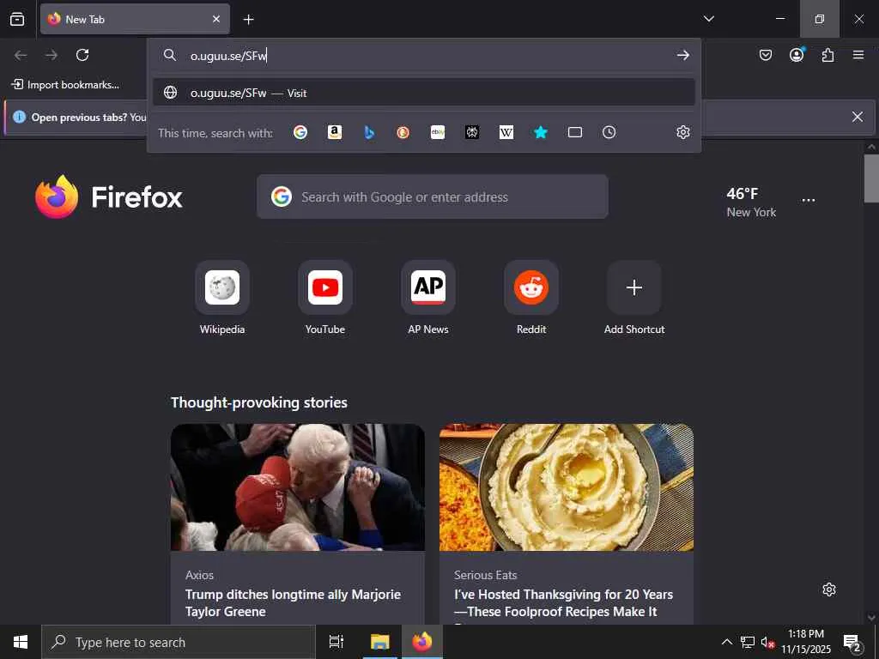This screenshot has height=659, width=879.
Task: Open File Explorer from the taskbar
Action: [x=379, y=642]
